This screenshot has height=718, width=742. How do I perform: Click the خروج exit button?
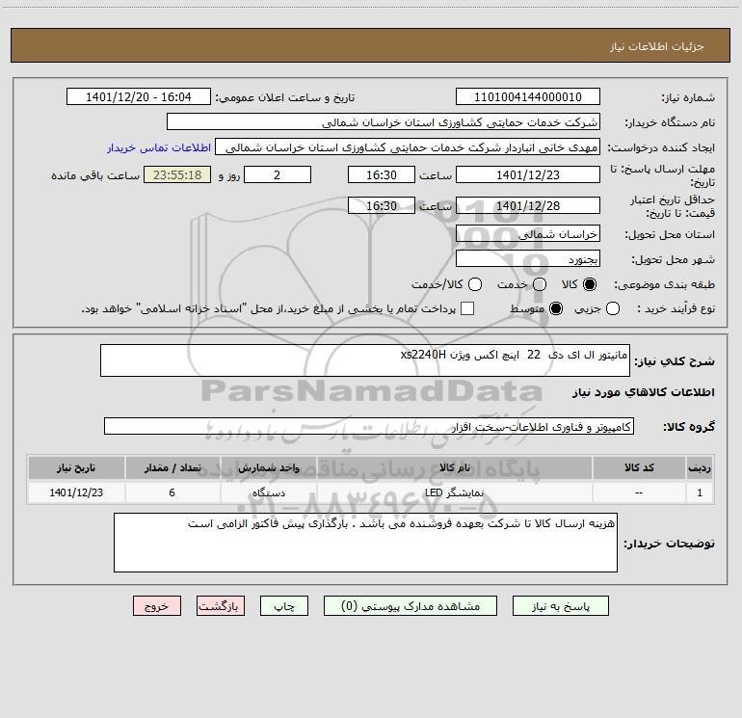(157, 606)
